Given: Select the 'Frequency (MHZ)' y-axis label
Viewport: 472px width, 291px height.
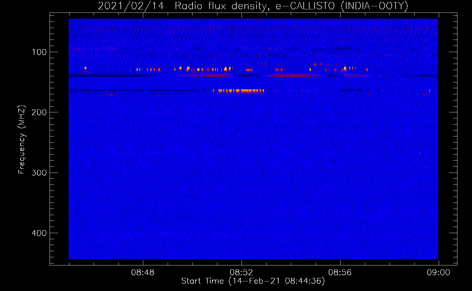Looking at the screenshot, I should point(22,139).
